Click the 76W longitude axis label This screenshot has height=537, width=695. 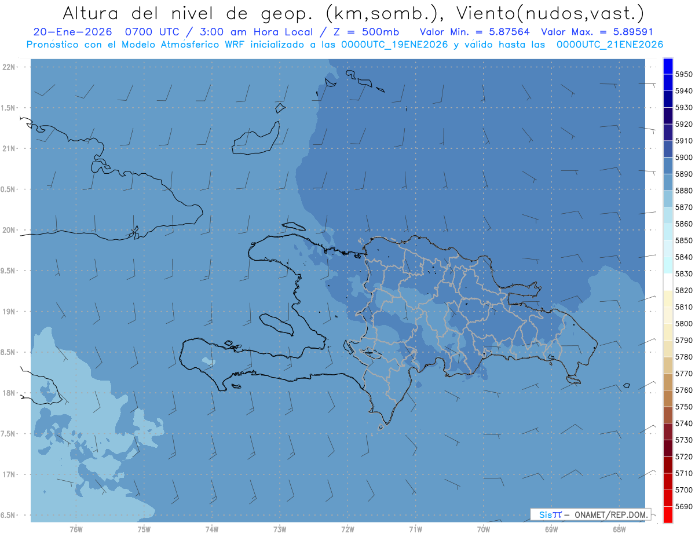coord(76,529)
